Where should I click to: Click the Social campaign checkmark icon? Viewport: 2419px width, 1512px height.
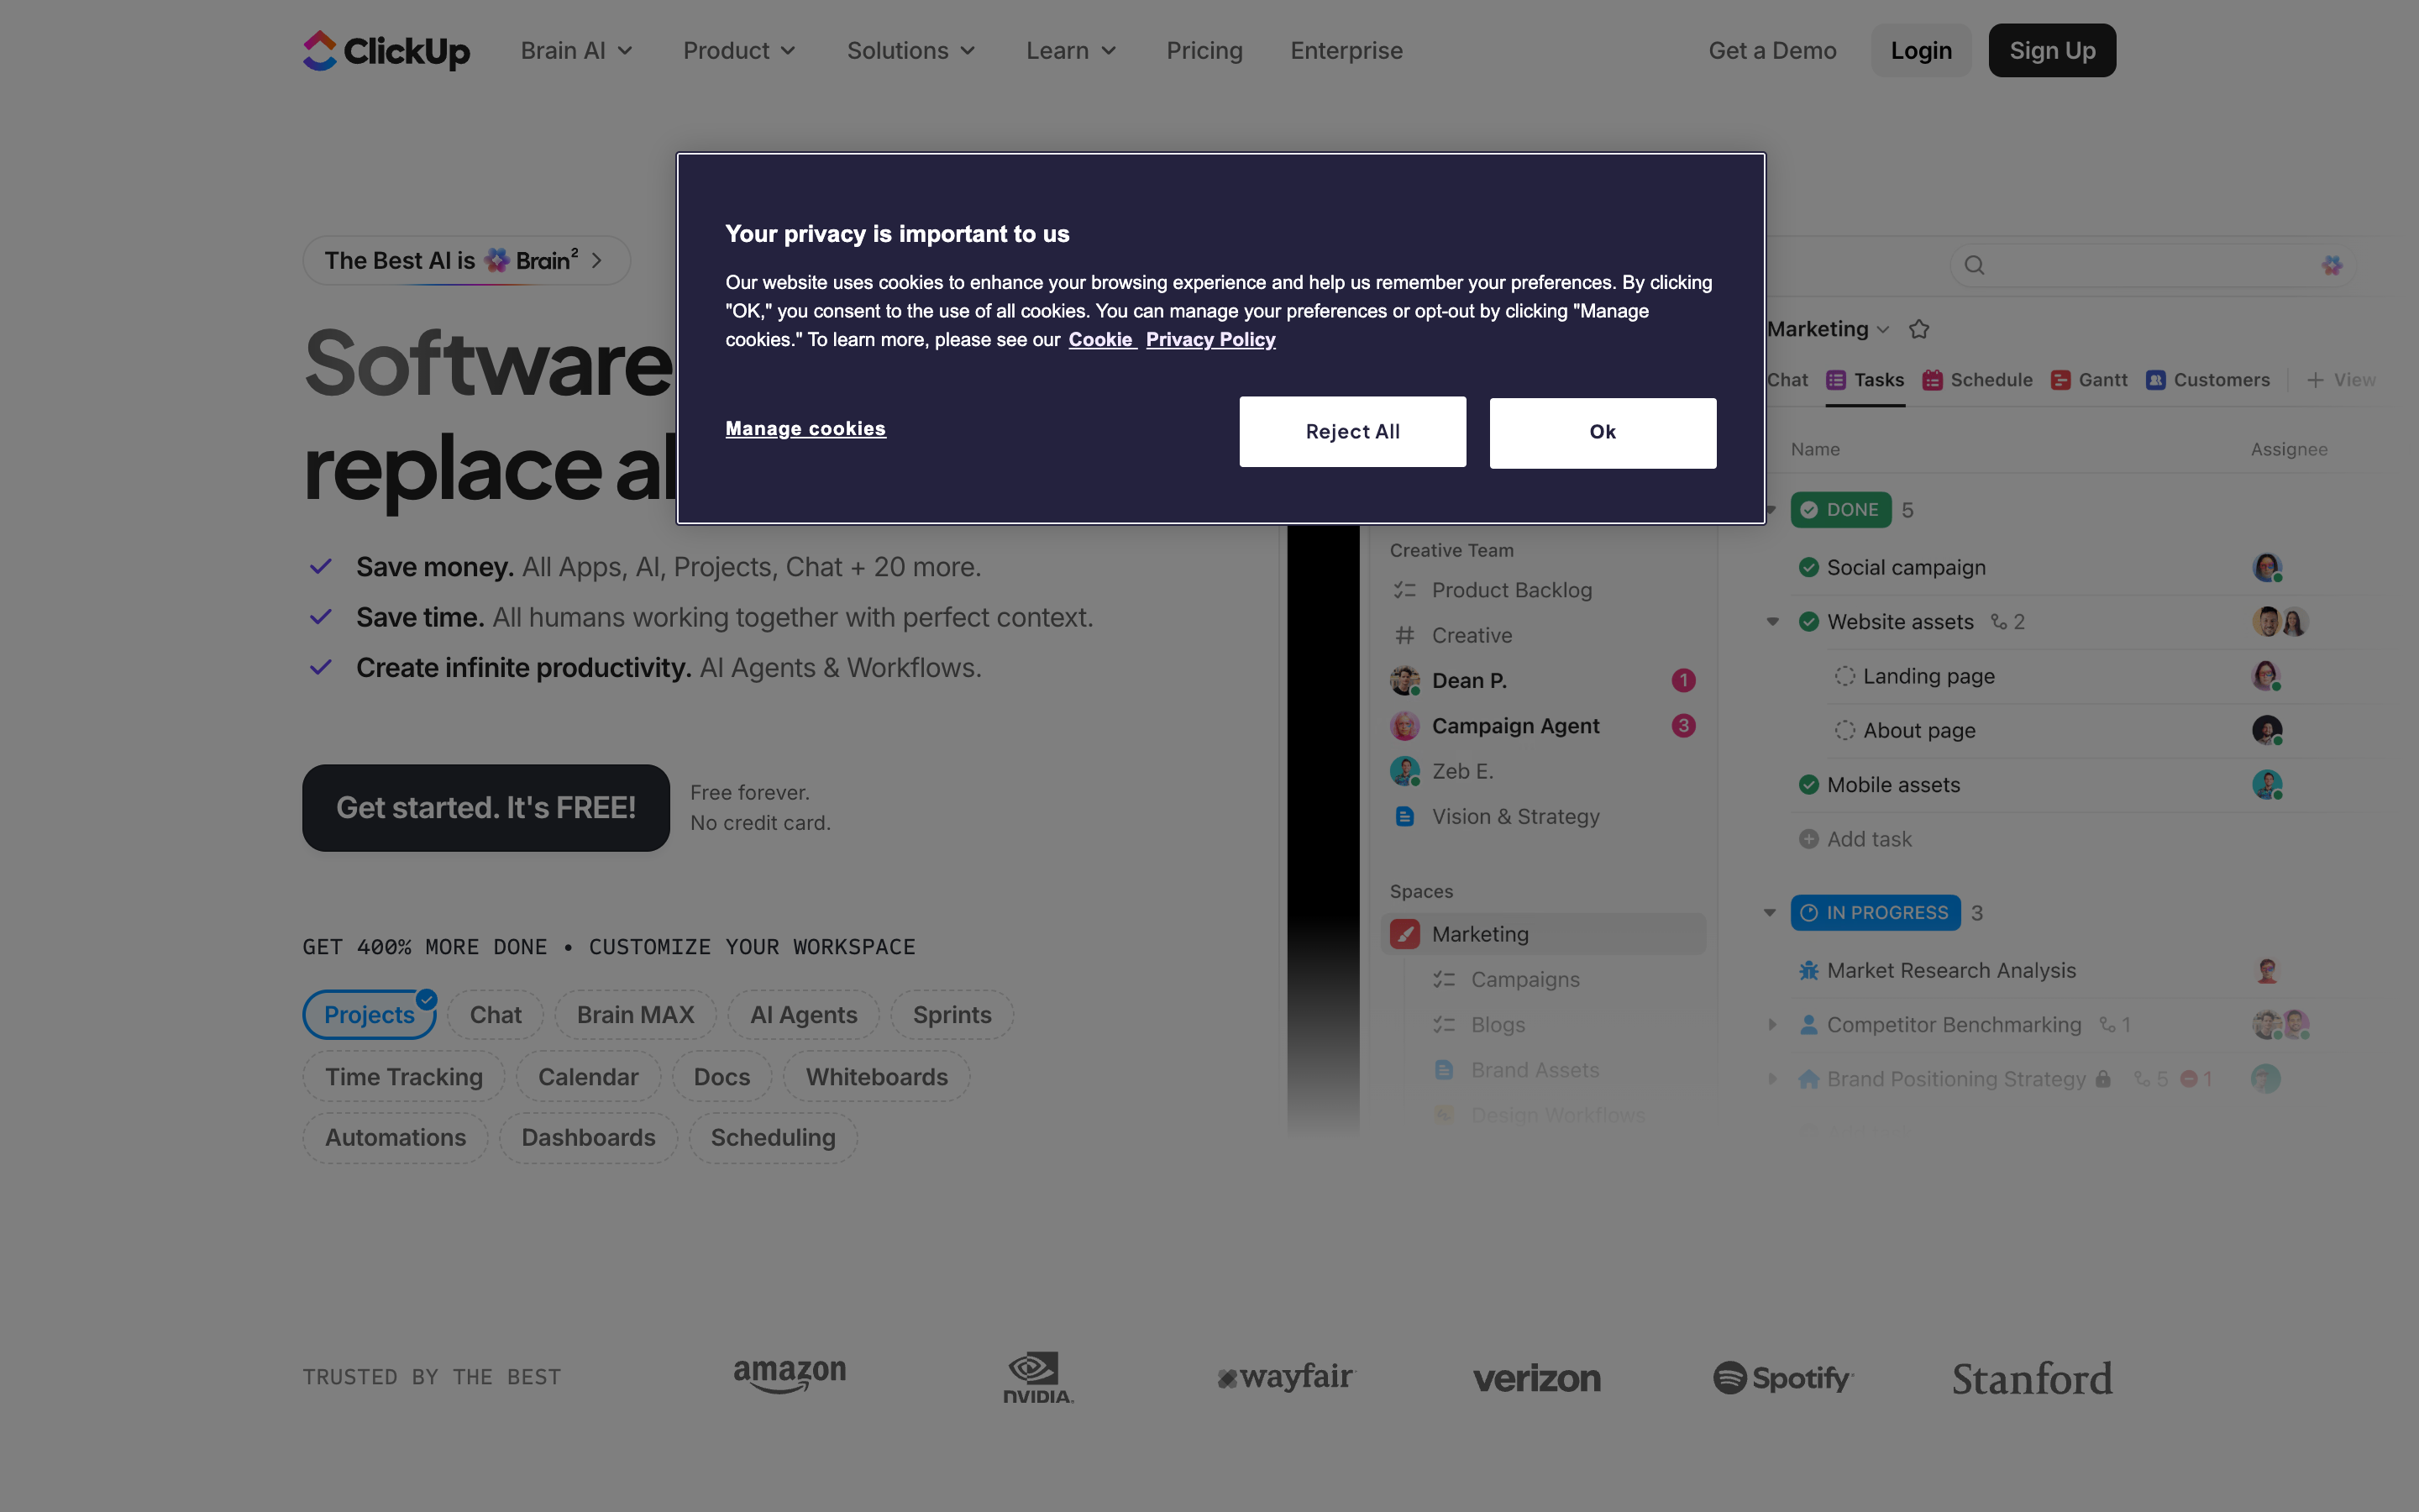click(x=1808, y=567)
